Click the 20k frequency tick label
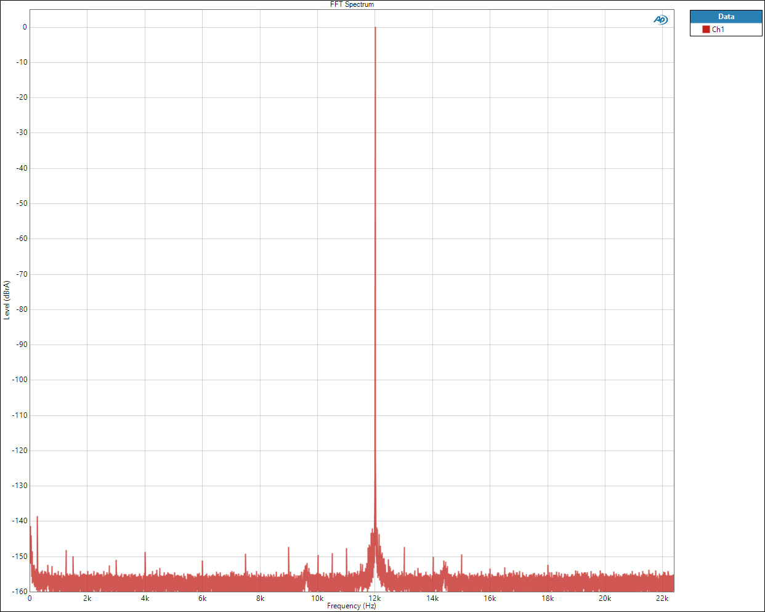Image resolution: width=765 pixels, height=612 pixels. click(x=605, y=598)
